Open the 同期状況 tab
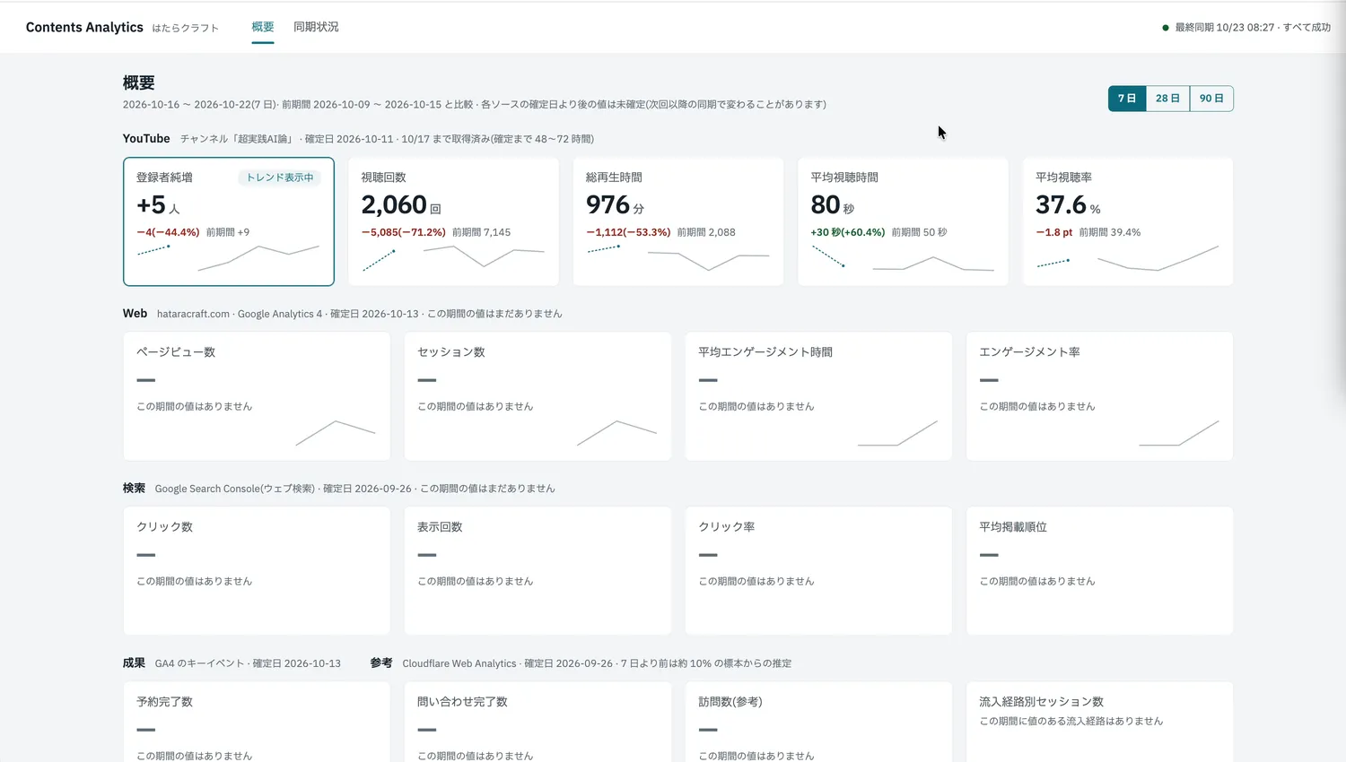 316,27
